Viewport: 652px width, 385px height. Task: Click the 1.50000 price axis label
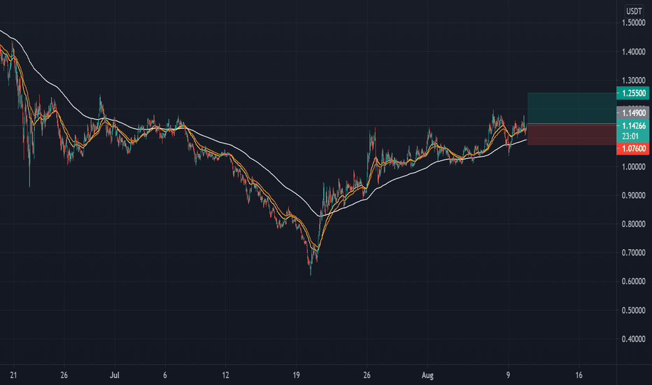point(634,23)
